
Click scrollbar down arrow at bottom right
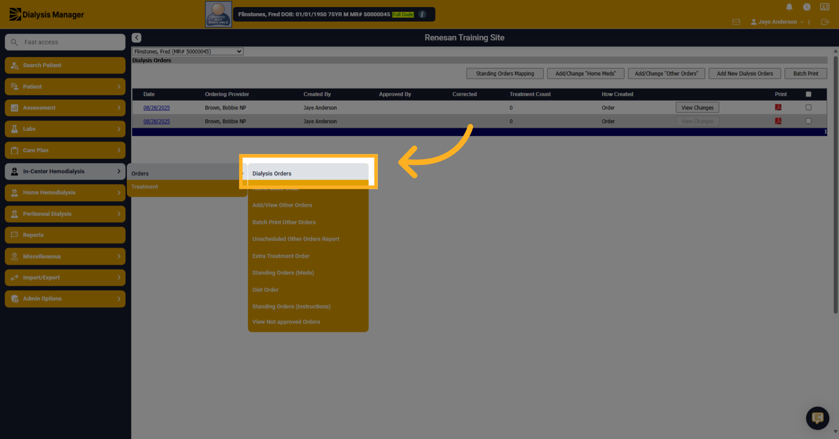(x=836, y=432)
